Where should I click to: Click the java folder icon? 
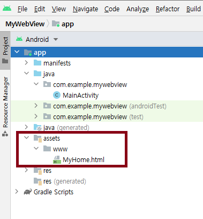[37, 74]
